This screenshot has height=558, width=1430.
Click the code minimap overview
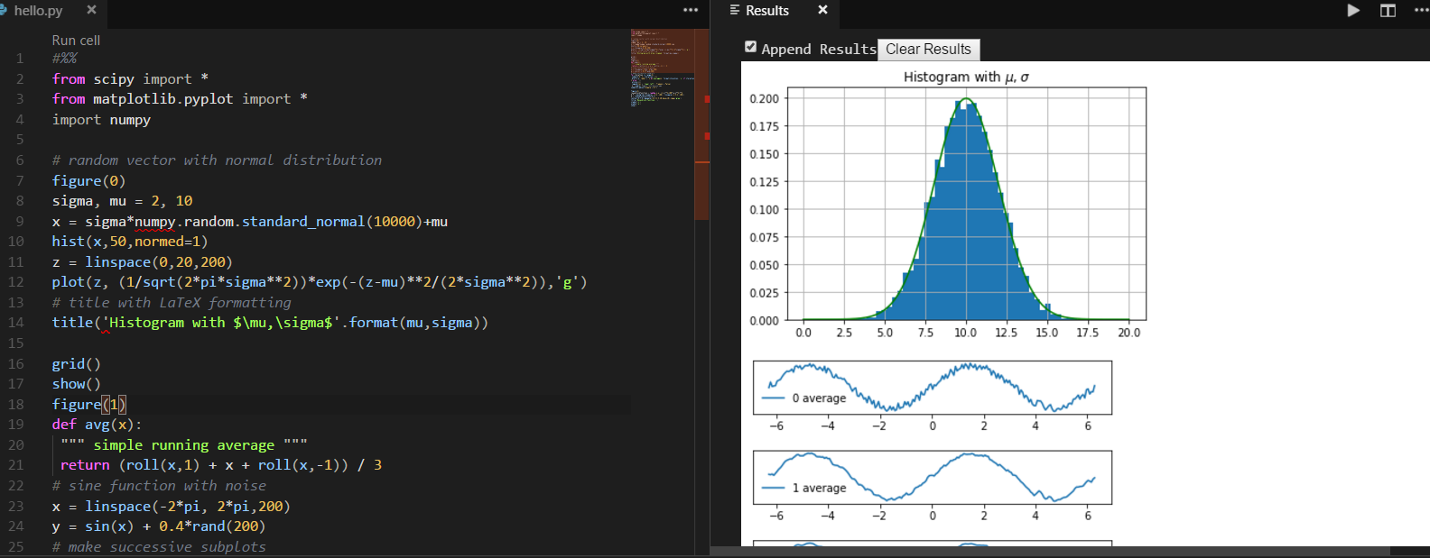tap(662, 68)
